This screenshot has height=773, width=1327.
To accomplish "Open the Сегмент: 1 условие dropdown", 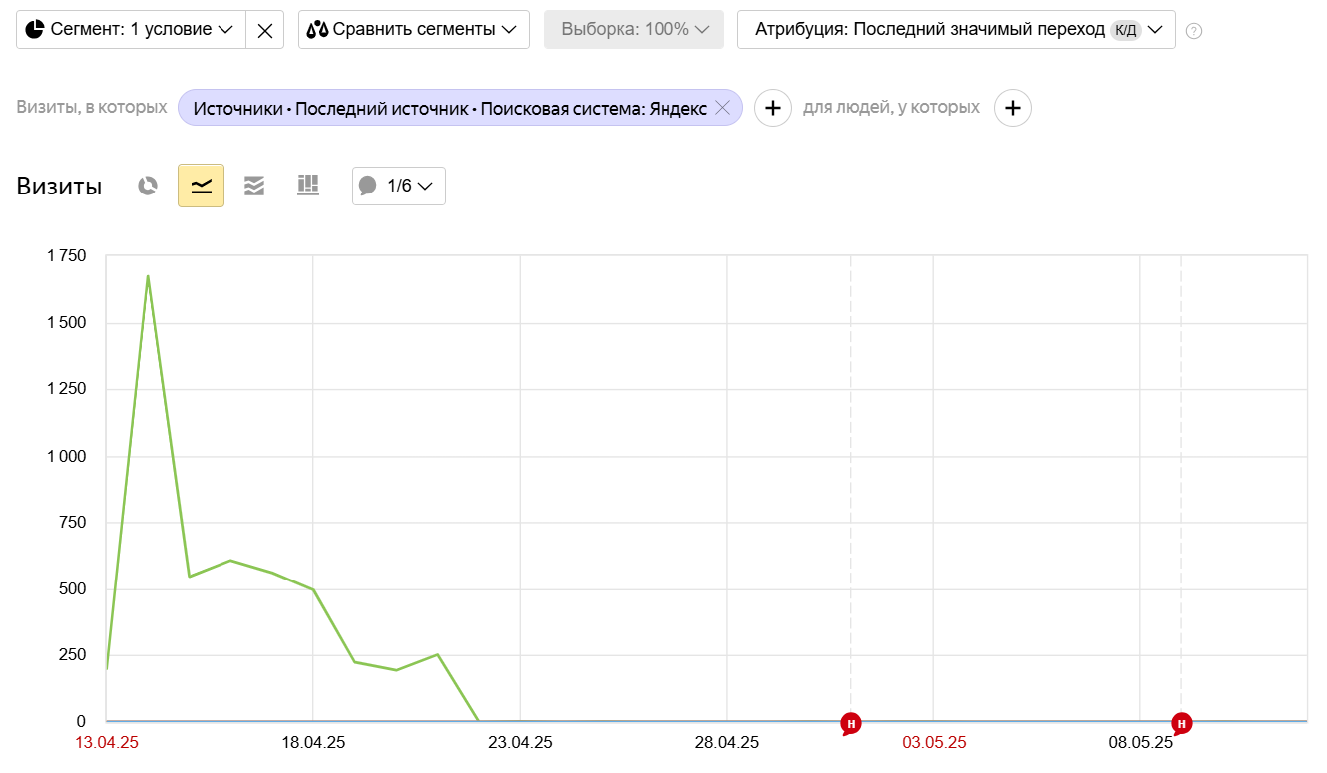I will (x=131, y=30).
